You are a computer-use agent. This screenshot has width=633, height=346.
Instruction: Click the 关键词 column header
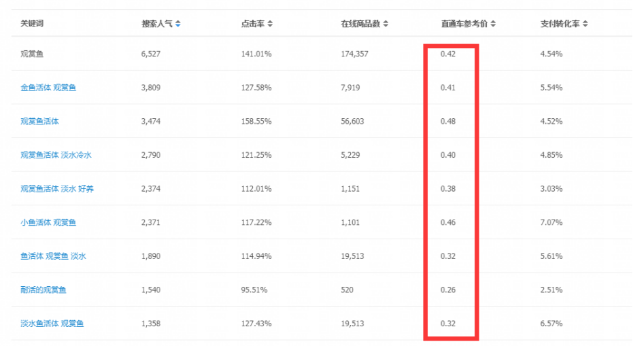point(32,24)
